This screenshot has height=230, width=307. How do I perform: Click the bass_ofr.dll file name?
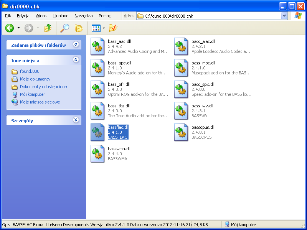[119, 84]
